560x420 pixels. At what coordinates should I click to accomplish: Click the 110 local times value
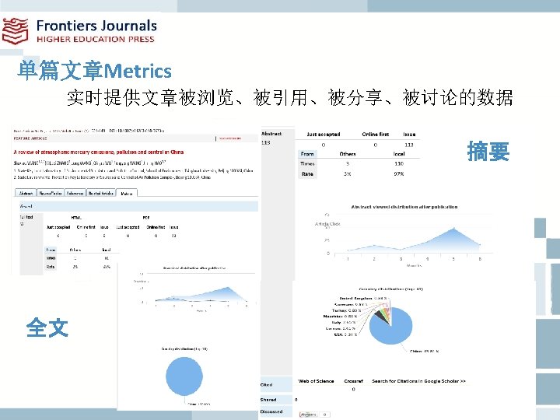click(399, 163)
